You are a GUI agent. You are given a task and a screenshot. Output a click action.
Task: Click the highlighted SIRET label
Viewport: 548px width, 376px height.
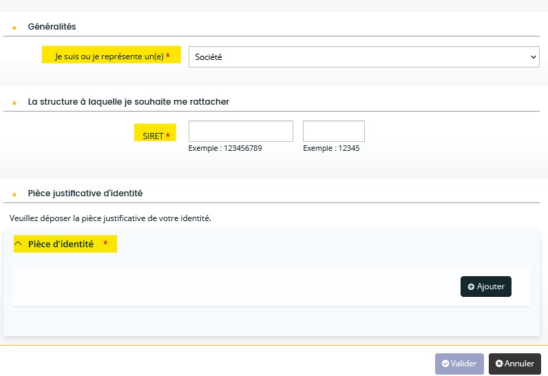click(153, 136)
